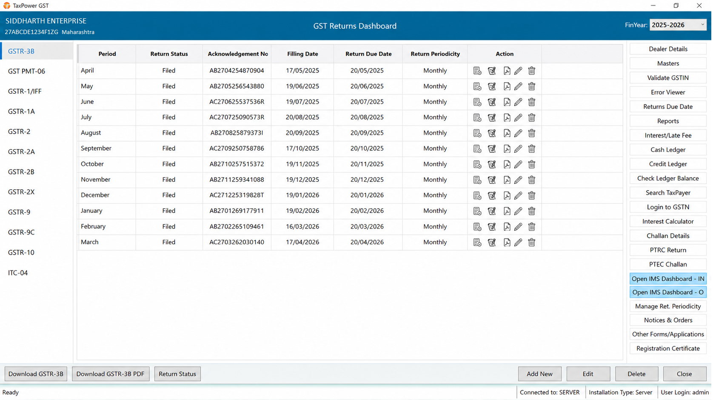Screen dimensions: 713x400
Task: Click the sign-document icon for December
Action: pos(492,196)
